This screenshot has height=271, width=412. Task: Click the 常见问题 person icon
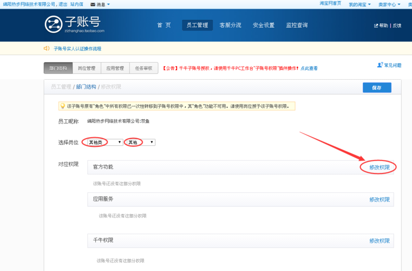coord(380,64)
